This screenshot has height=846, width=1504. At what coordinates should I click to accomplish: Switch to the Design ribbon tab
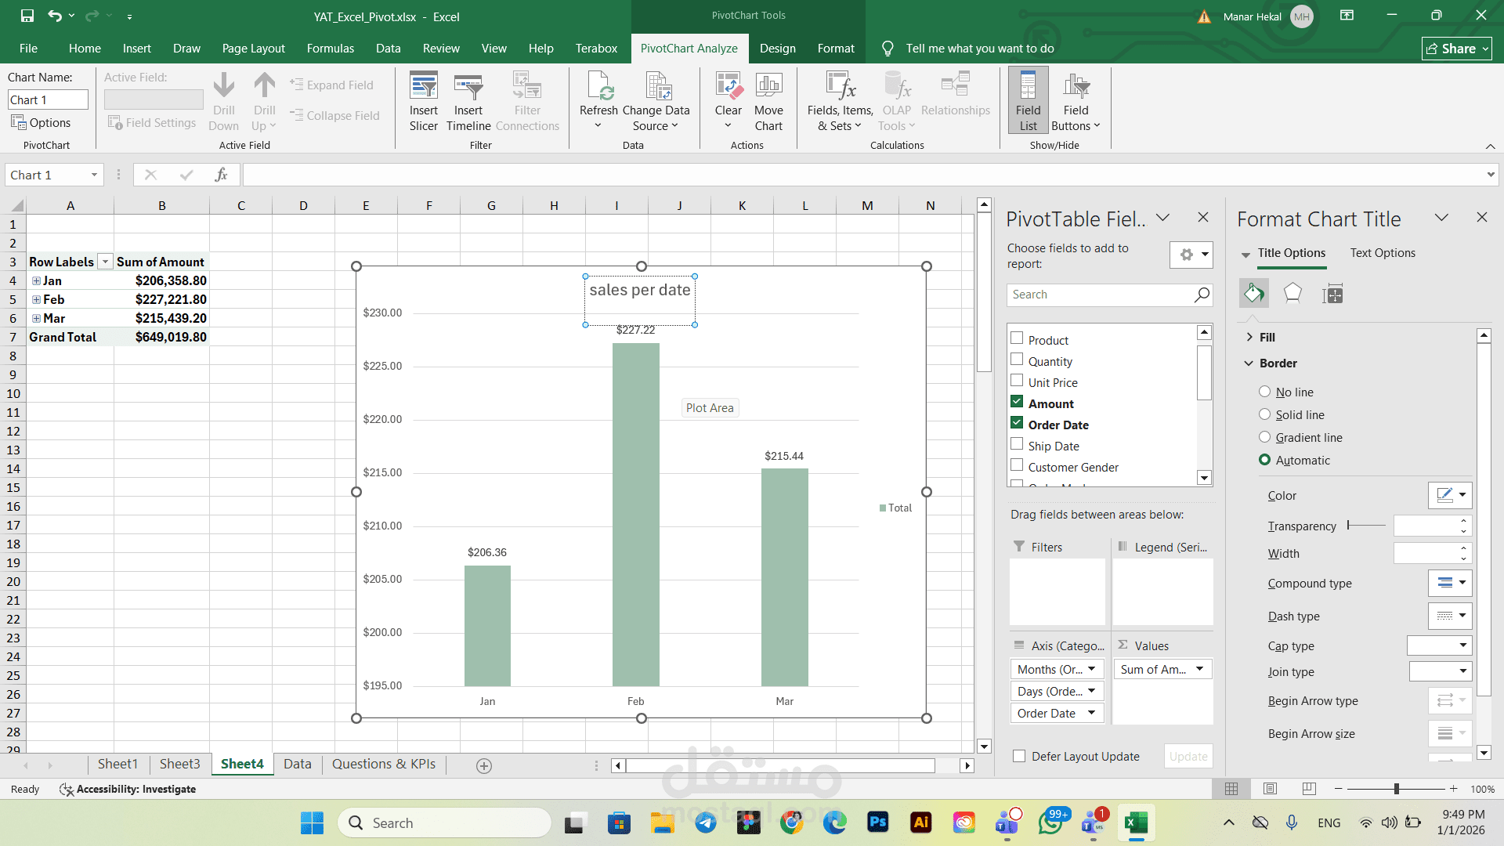777,49
